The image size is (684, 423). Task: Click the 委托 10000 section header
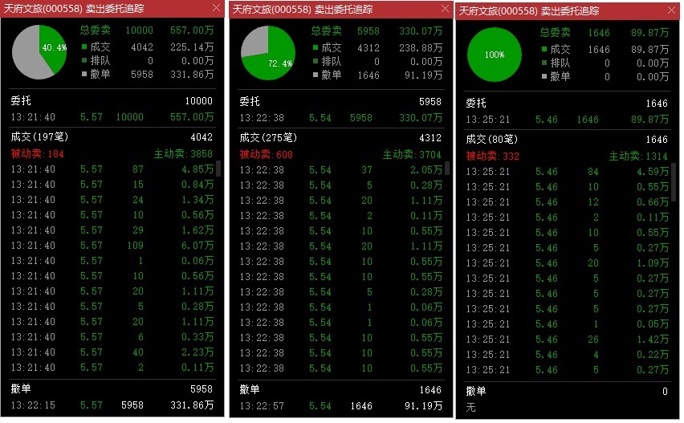pos(112,101)
